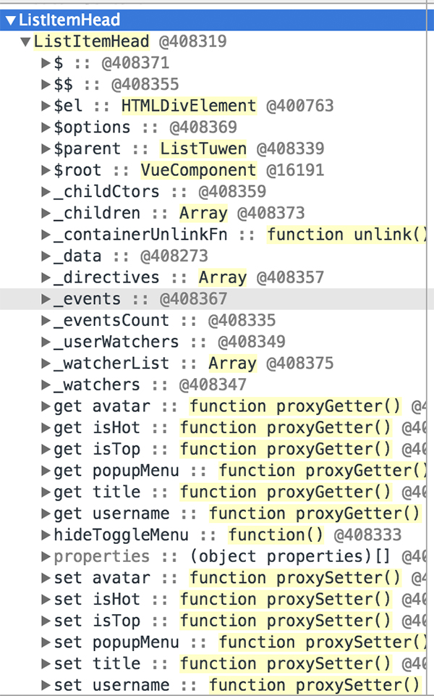This screenshot has width=434, height=696.
Task: Expand the _children Array entry
Action: 46,213
